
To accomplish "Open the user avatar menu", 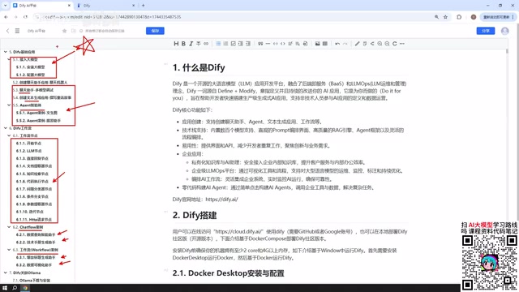I will 504,31.
